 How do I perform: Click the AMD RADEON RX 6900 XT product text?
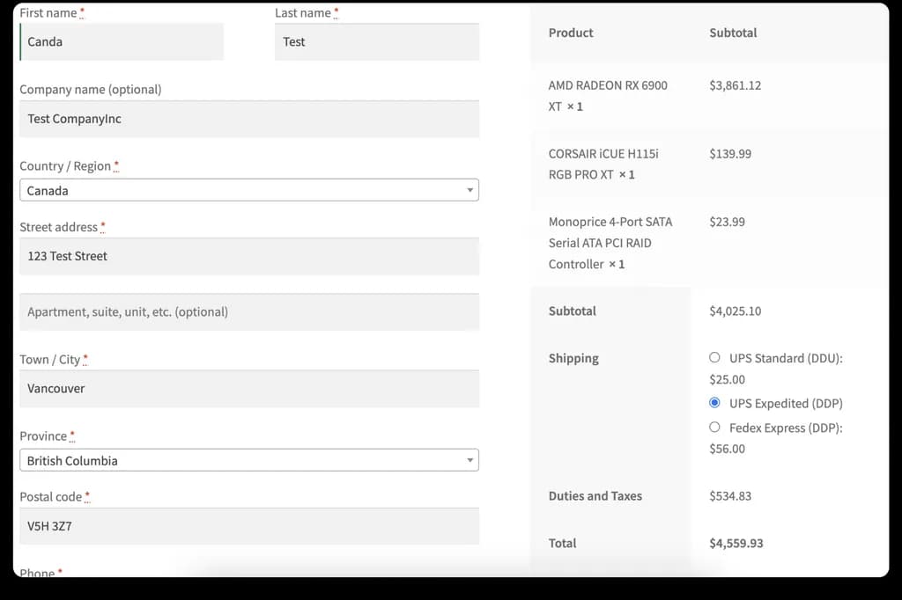(608, 96)
